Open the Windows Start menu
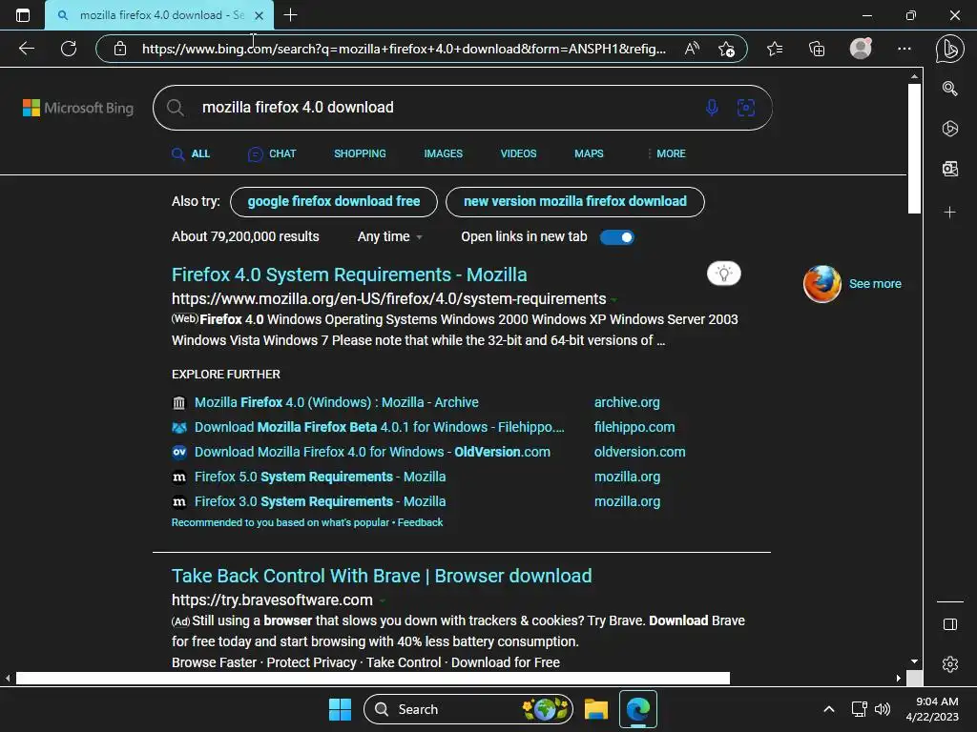The image size is (977, 732). [341, 709]
